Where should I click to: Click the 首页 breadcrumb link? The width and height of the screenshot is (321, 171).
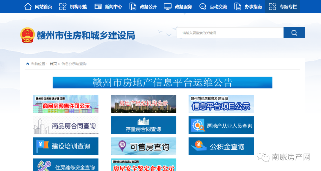53,64
